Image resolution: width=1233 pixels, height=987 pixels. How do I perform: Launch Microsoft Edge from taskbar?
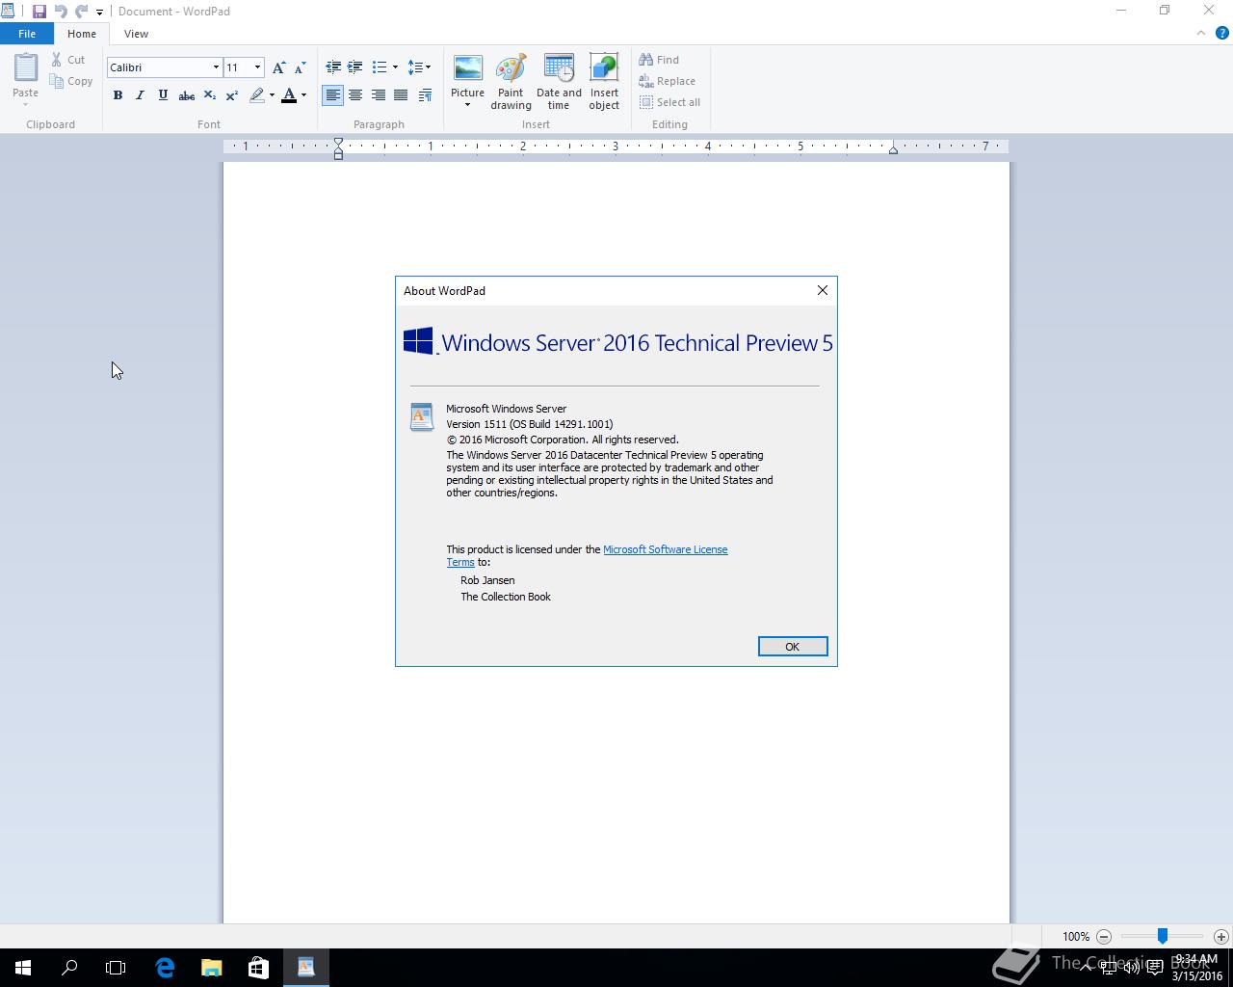[x=165, y=968]
